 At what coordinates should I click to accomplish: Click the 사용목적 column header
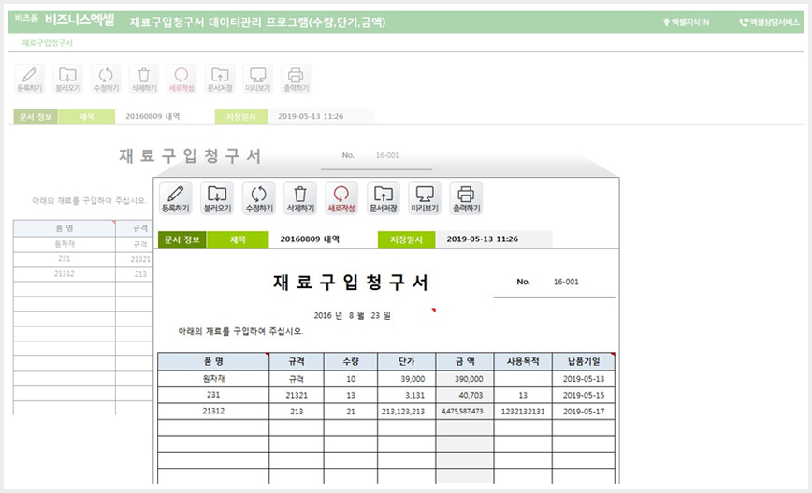[523, 361]
